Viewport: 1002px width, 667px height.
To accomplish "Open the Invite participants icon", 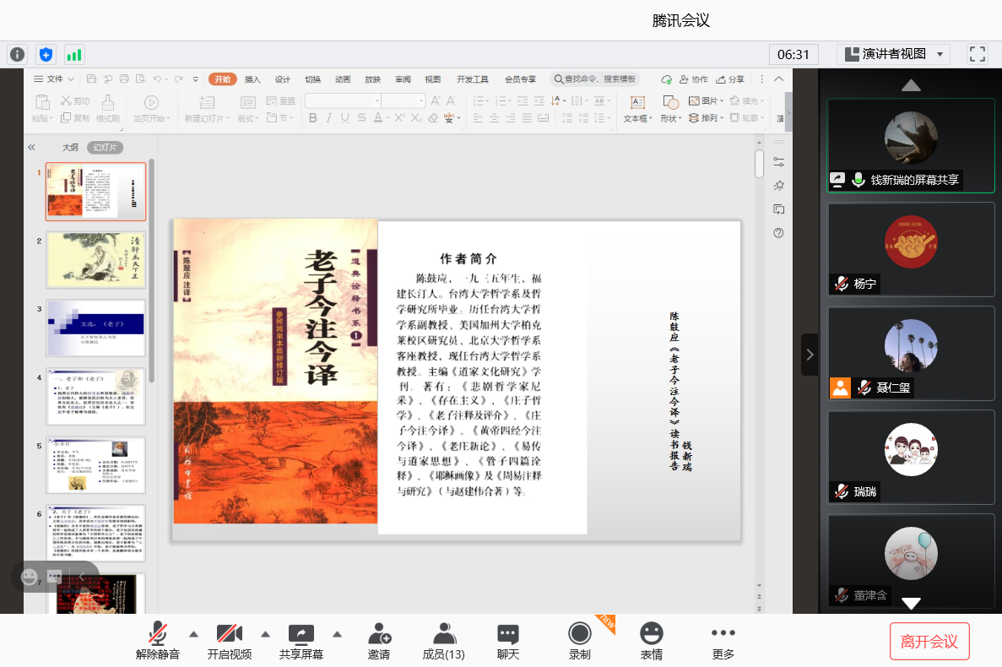I will (379, 642).
